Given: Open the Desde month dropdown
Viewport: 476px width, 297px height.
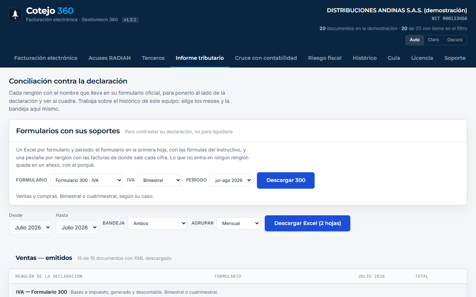Looking at the screenshot, I should click(30, 227).
